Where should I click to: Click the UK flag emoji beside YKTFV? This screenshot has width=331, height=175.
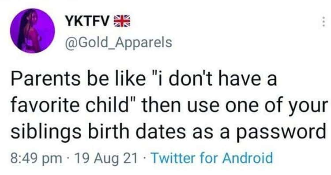point(122,21)
